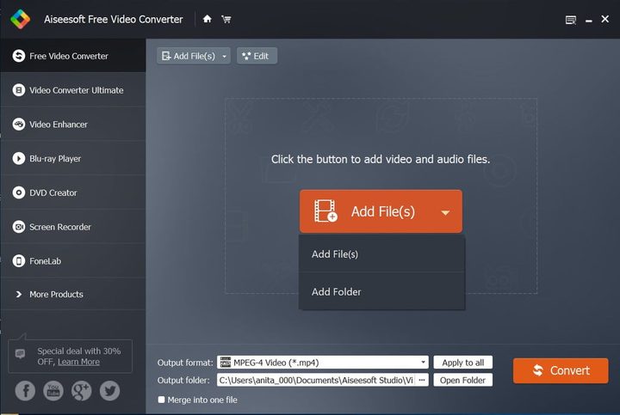Choose Add Folder from the dropdown menu

381,292
